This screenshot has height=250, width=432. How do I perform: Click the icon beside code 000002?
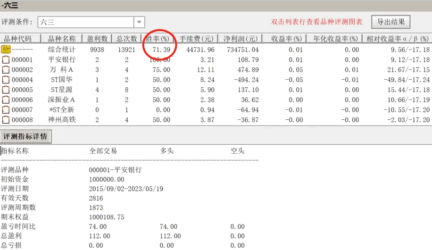[6, 70]
